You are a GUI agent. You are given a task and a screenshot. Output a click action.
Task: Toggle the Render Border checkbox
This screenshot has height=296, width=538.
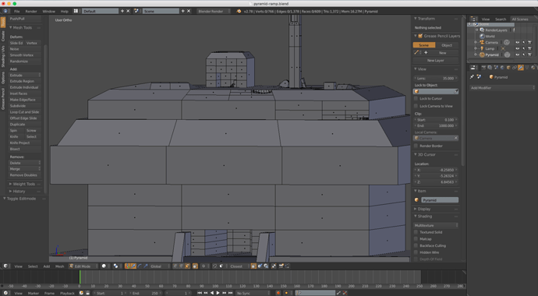tap(416, 146)
